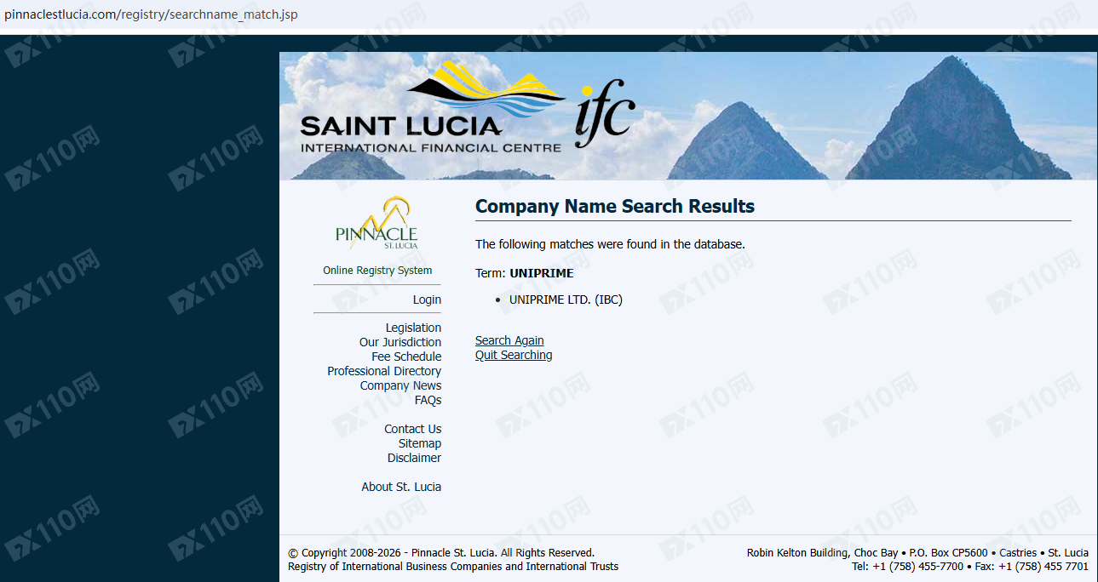Viewport: 1098px width, 582px height.
Task: Click the Contact Us link
Action: click(x=412, y=429)
